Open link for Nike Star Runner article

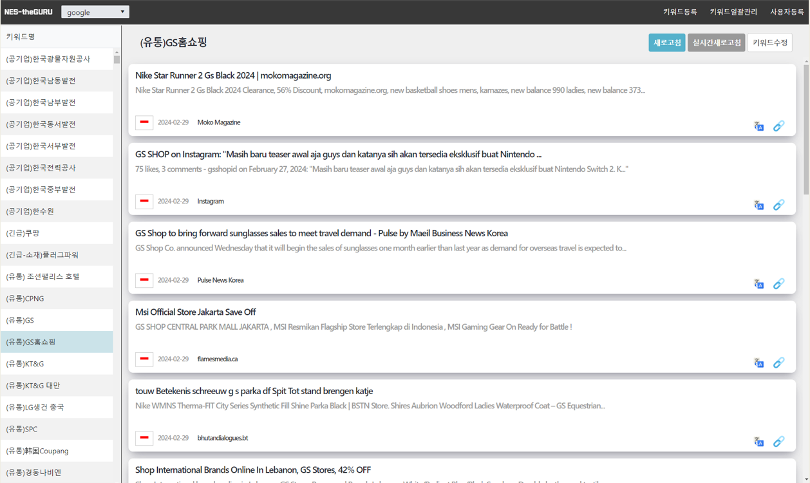(778, 126)
